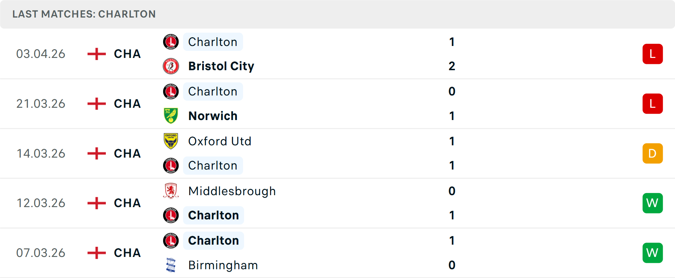675x278 pixels.
Task: Click the Middlesbrough lion club badge
Action: point(171,191)
